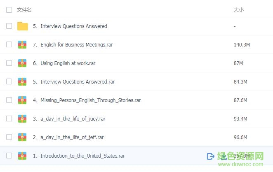The width and height of the screenshot is (273, 172).
Task: Click the folder icon for Interview Questions Answered
Action: (23, 26)
